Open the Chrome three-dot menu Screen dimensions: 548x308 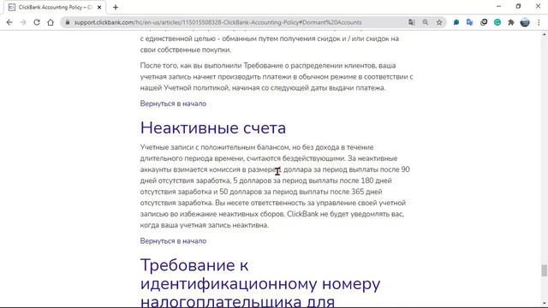point(539,22)
